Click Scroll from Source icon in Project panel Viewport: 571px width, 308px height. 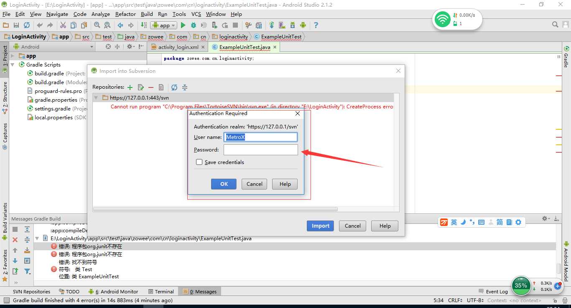(x=108, y=46)
